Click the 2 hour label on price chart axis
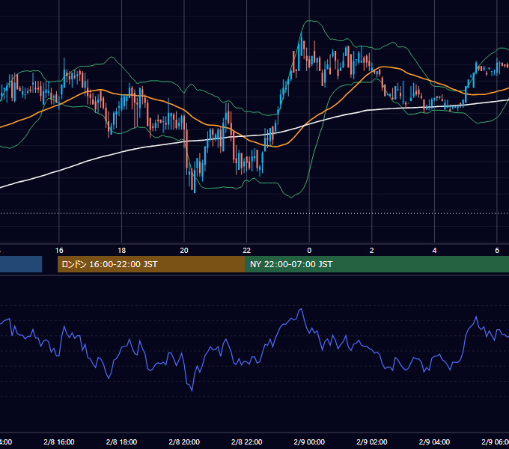The image size is (509, 449). tap(372, 251)
